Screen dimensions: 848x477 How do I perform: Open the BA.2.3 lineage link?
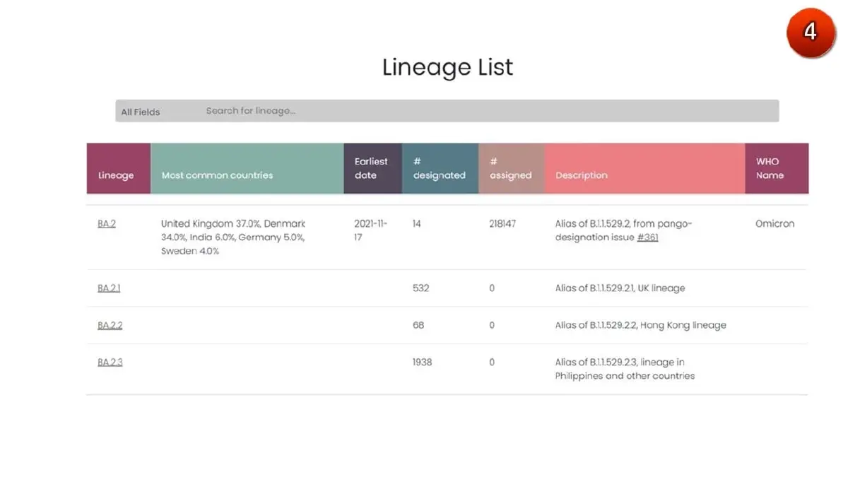110,363
